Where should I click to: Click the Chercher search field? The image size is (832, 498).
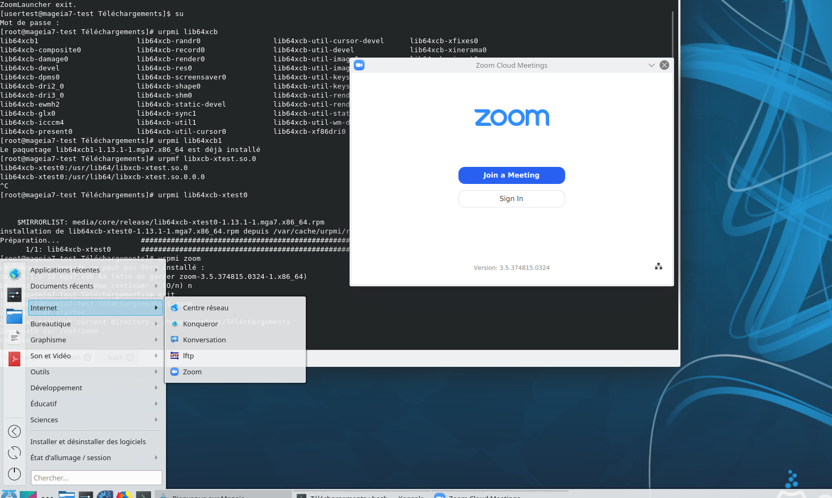coord(97,478)
